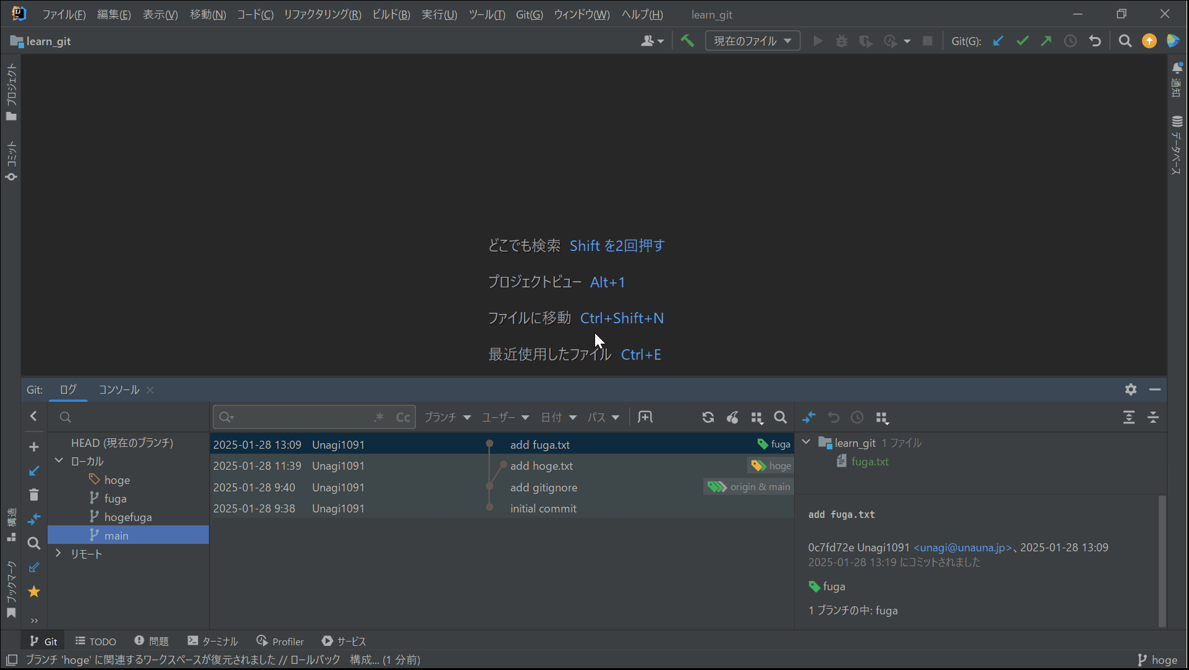Click the Git push green arrow icon
Image resolution: width=1189 pixels, height=670 pixels.
[x=1046, y=41]
